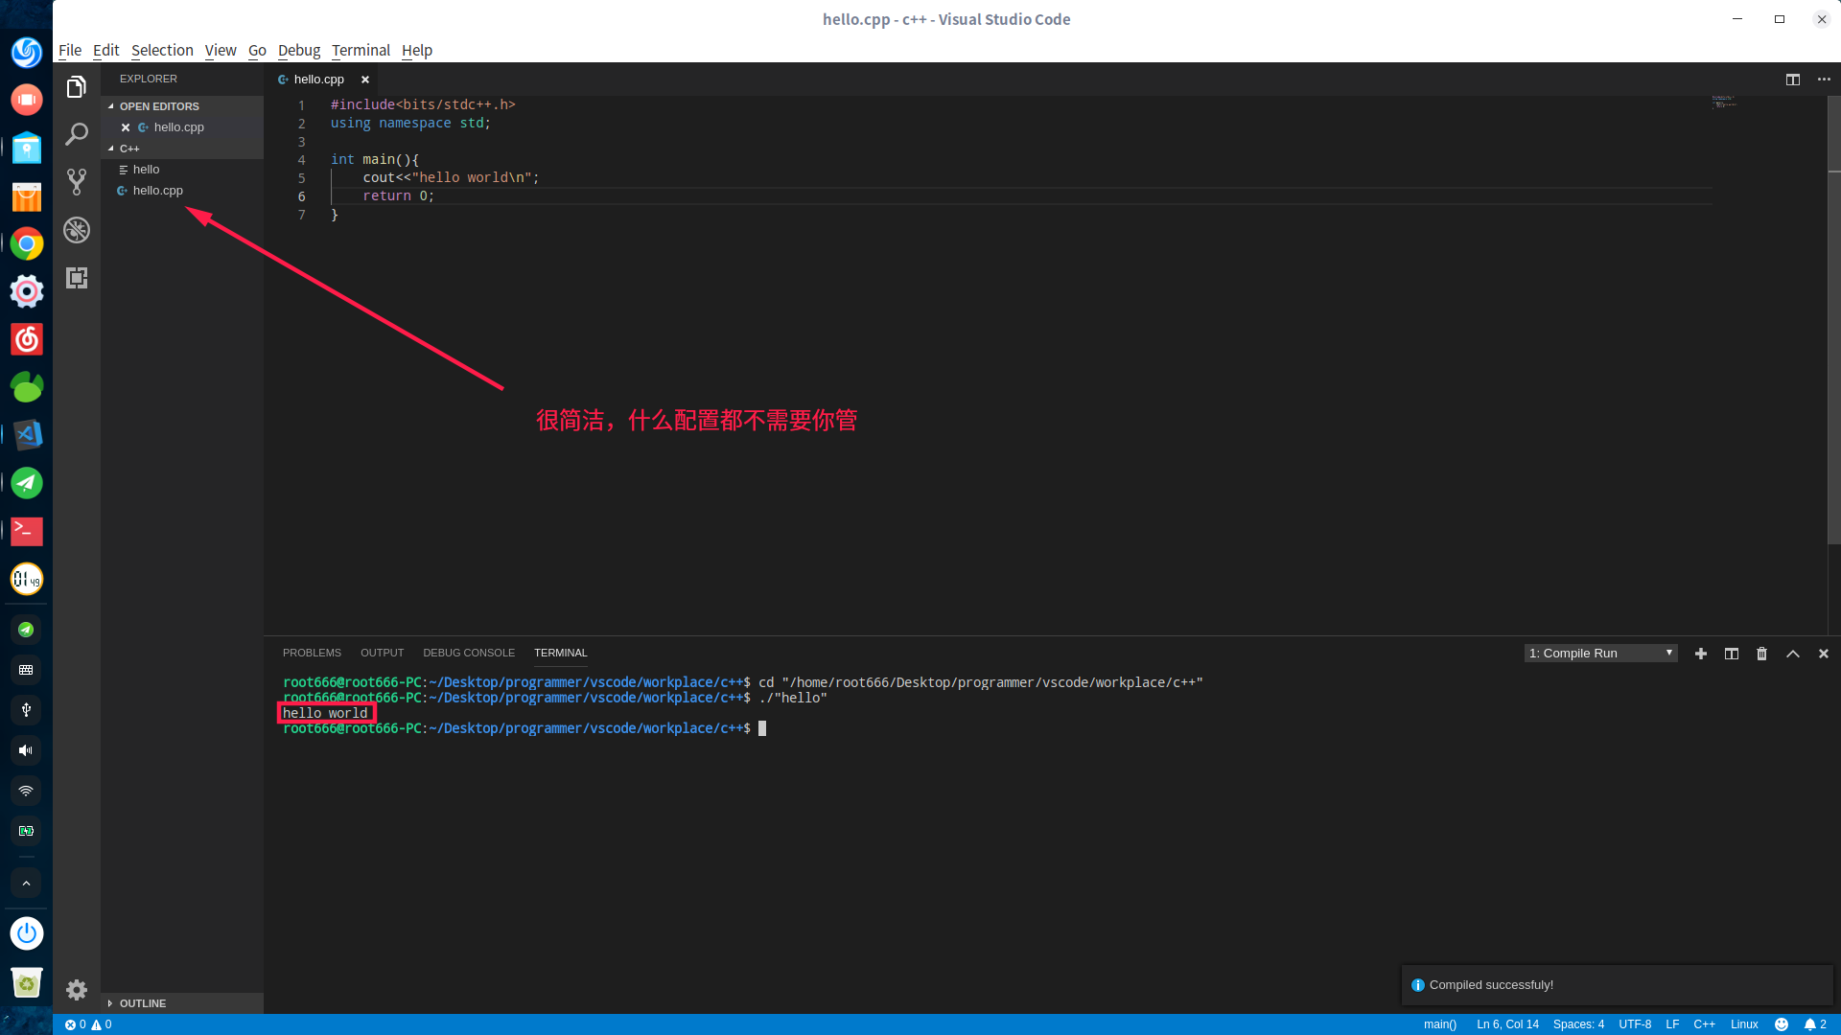The image size is (1841, 1035).
Task: Close the terminal panel
Action: (1823, 654)
